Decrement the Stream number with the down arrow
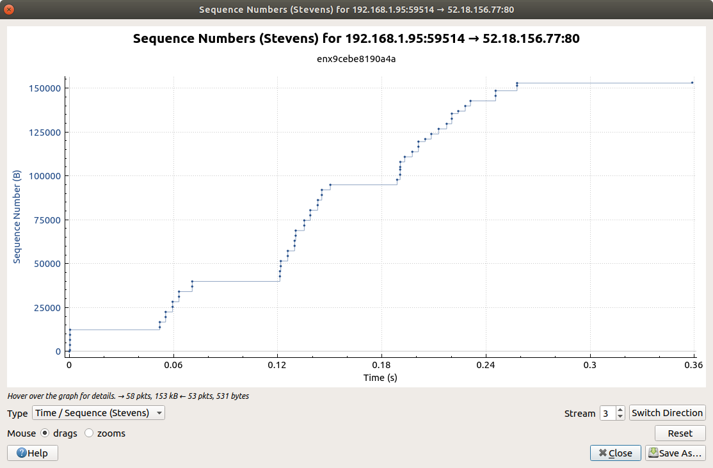Screen dimensions: 713x468 (x=620, y=417)
